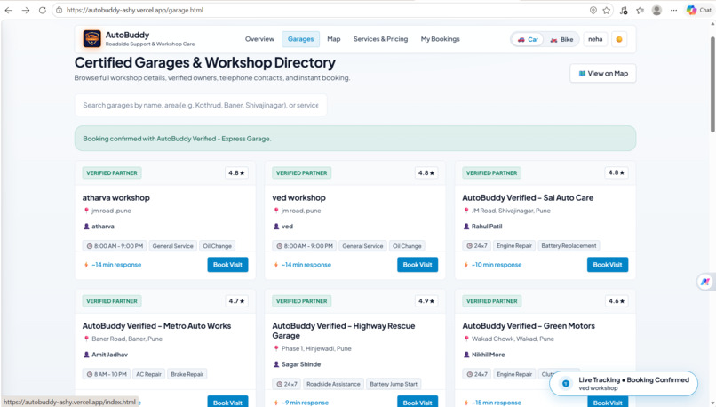716x407 pixels.
Task: Click Roadside Assistance tag
Action: point(333,384)
